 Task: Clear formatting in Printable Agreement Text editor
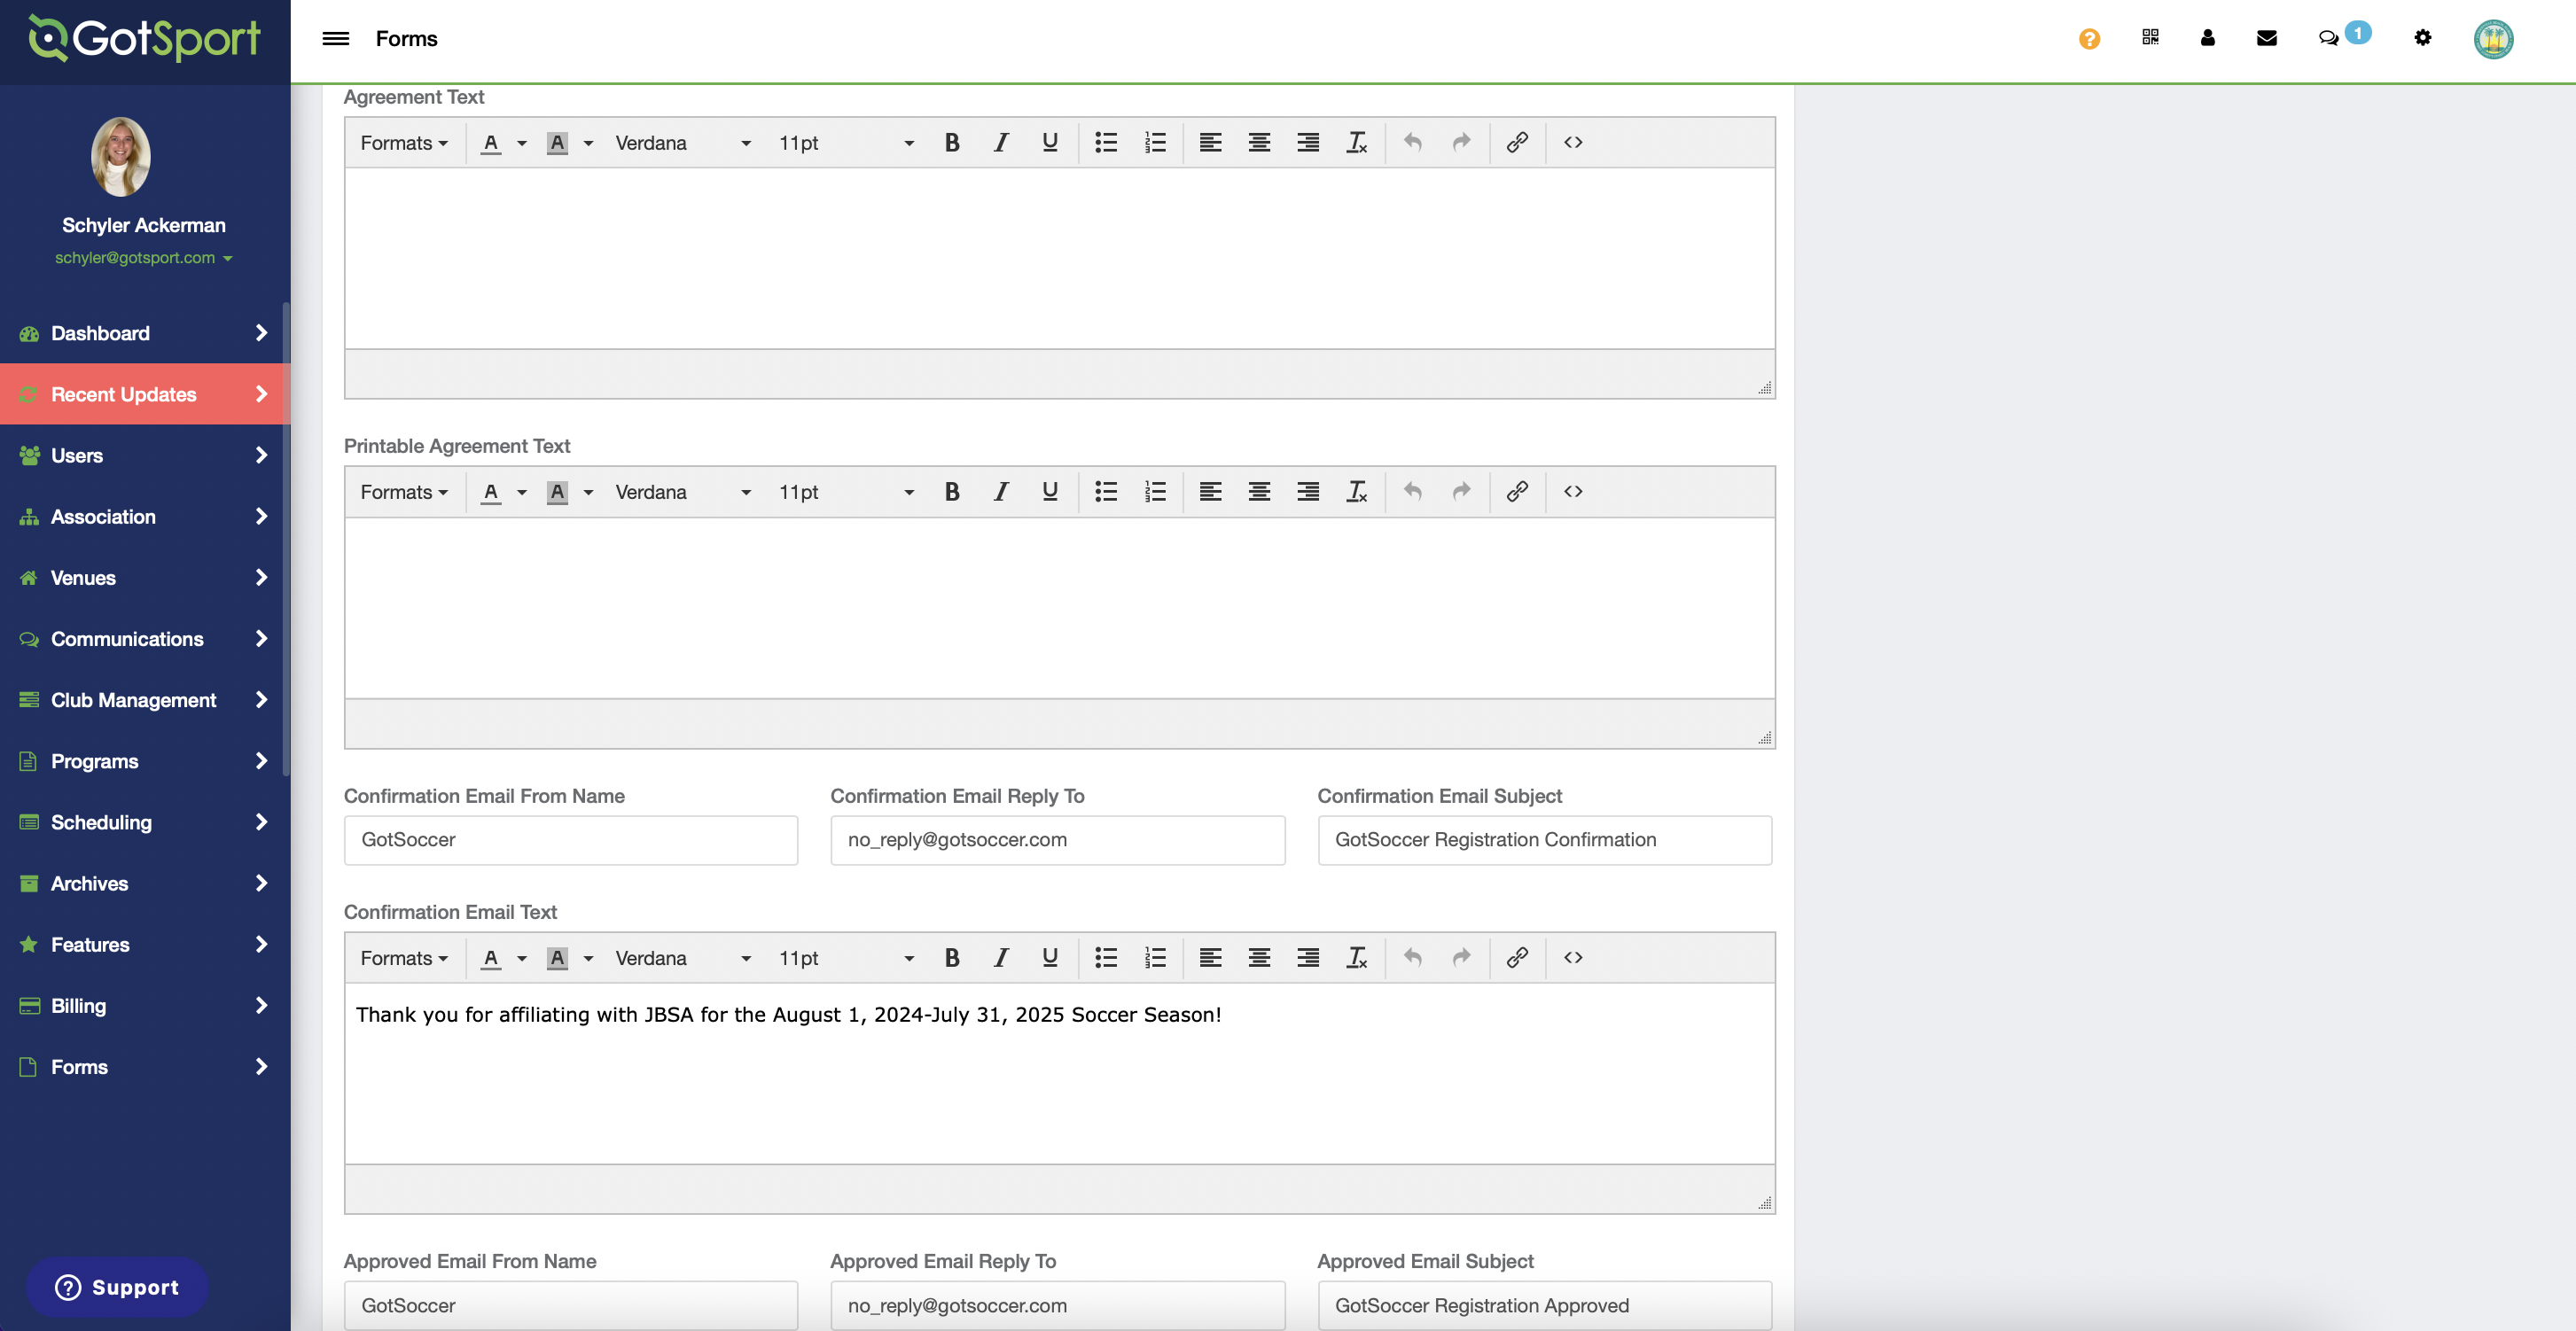pos(1357,492)
